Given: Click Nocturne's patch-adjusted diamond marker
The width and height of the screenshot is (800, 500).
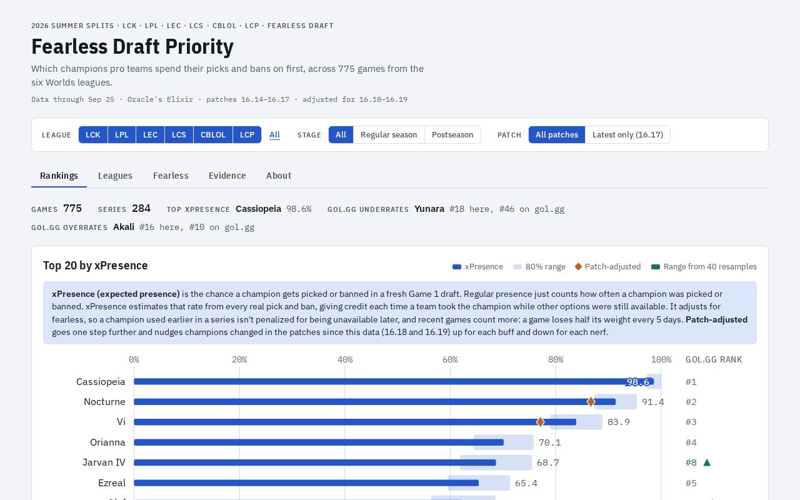Looking at the screenshot, I should [591, 402].
